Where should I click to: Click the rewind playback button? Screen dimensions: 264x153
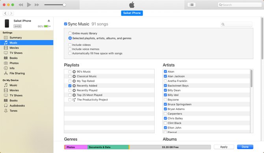21,5
